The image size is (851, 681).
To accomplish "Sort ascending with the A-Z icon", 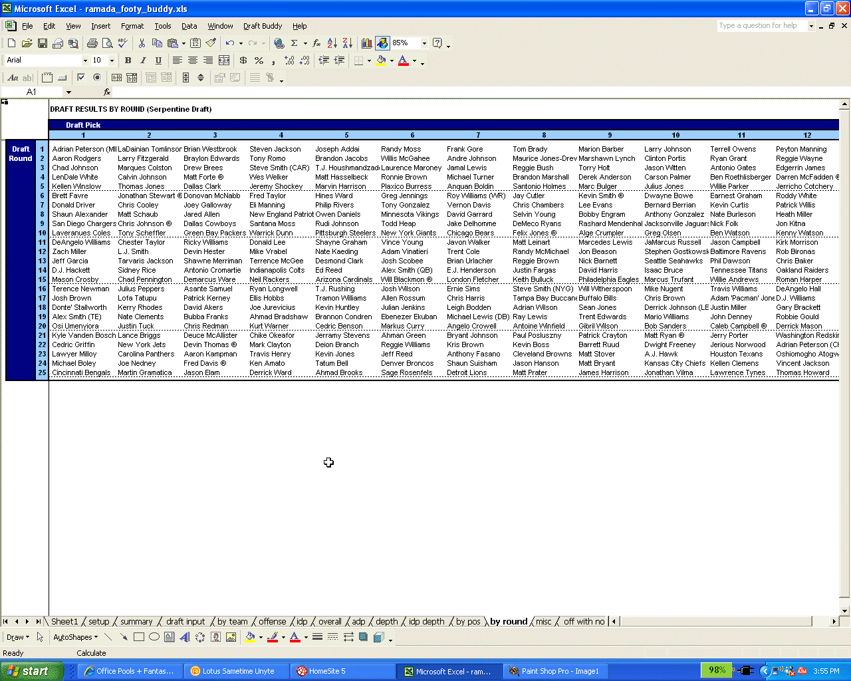I will pos(332,43).
